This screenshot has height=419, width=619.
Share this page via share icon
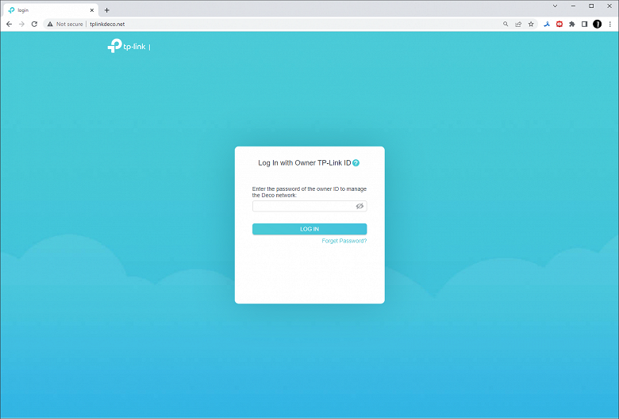click(x=518, y=24)
